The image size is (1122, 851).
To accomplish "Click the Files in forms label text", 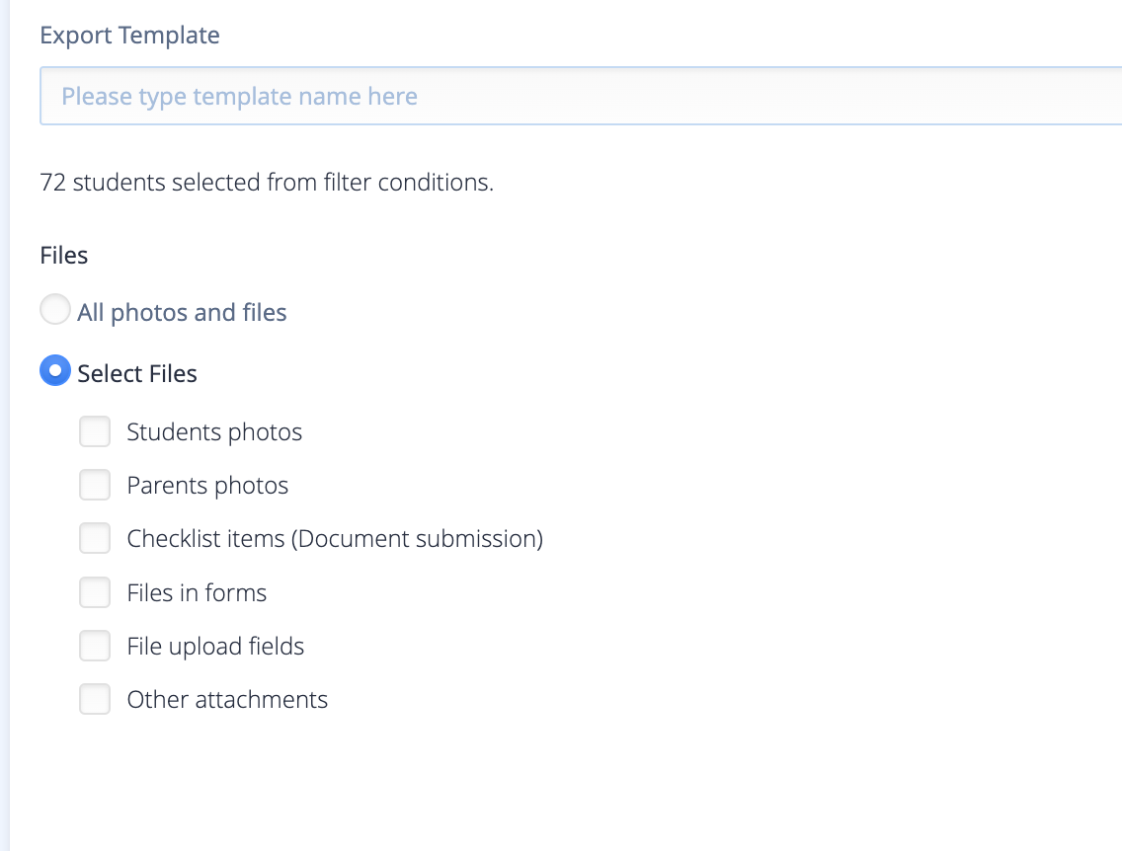I will click(197, 593).
